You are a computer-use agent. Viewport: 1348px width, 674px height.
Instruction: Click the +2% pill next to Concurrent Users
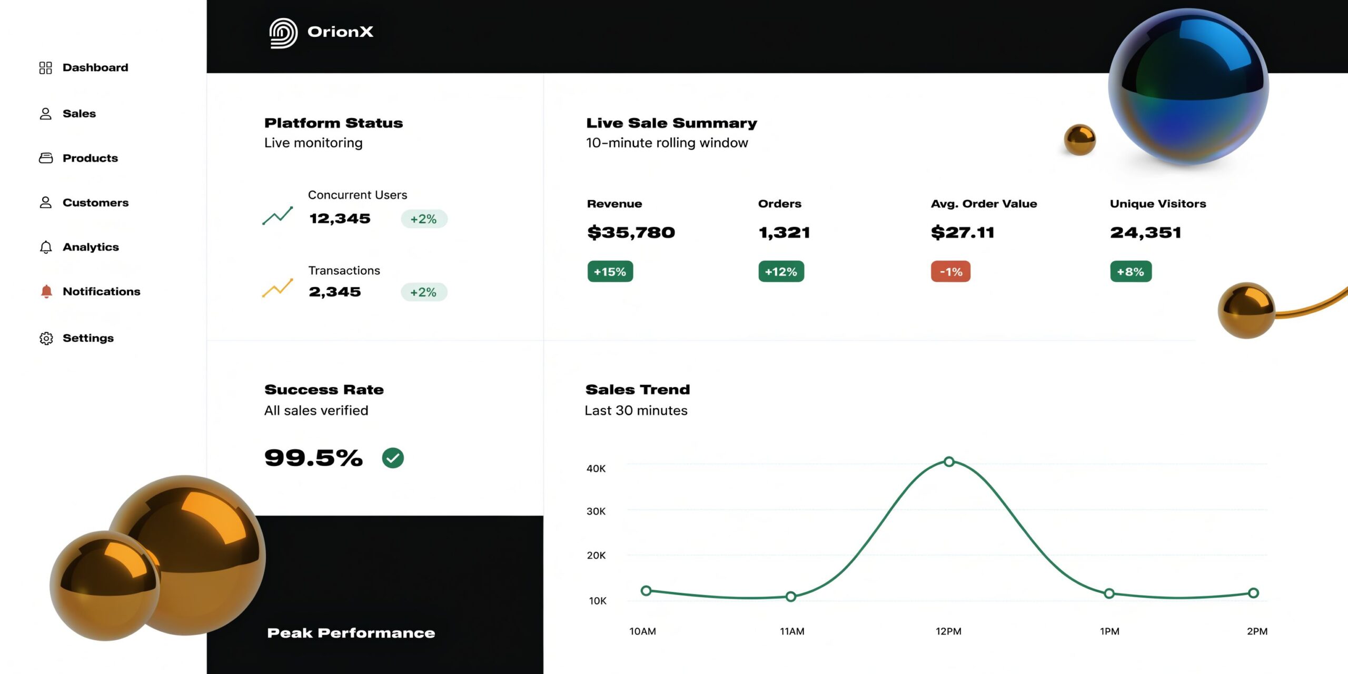coord(423,219)
